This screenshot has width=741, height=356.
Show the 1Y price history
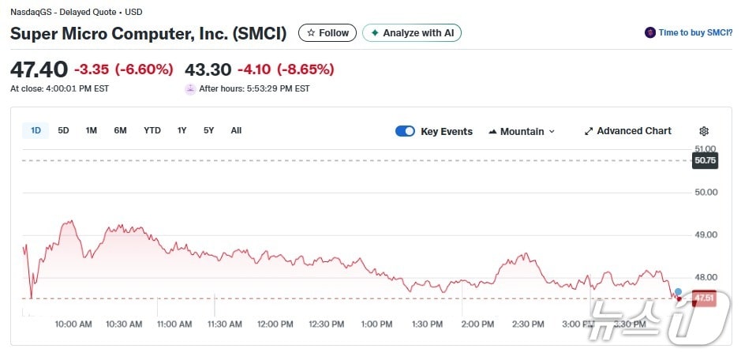182,130
